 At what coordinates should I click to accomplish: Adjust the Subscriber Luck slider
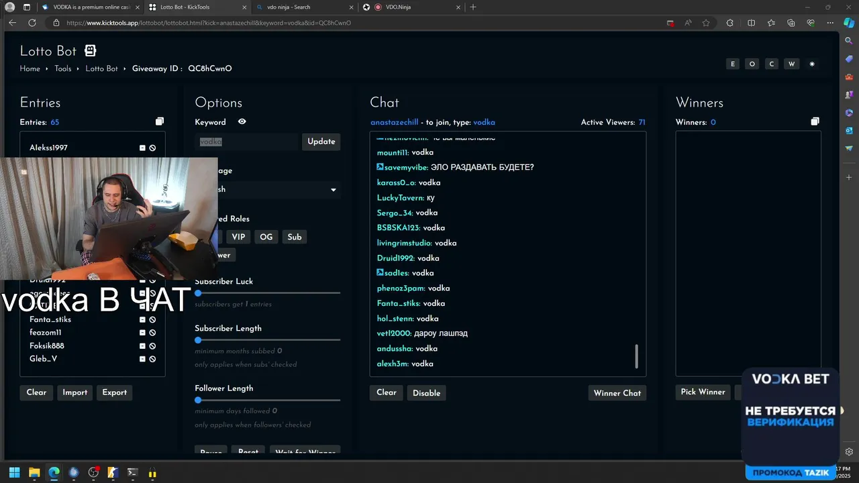point(267,293)
